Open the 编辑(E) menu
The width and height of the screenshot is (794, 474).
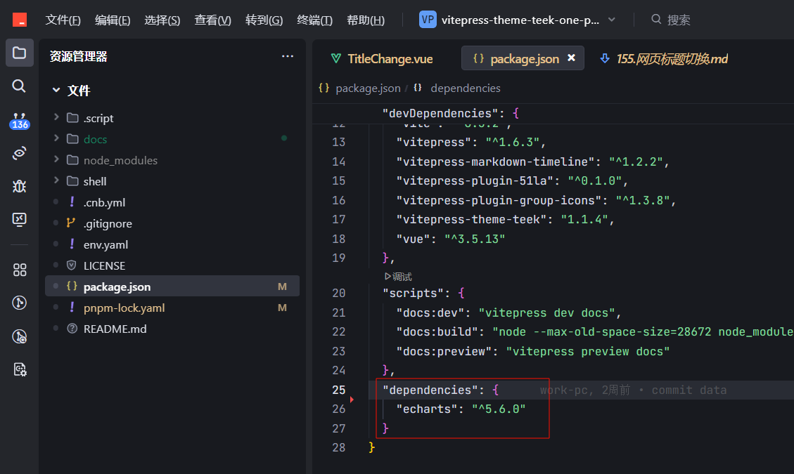click(113, 20)
